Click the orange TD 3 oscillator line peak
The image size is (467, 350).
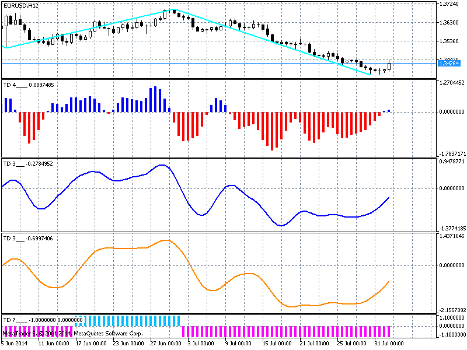pos(166,240)
